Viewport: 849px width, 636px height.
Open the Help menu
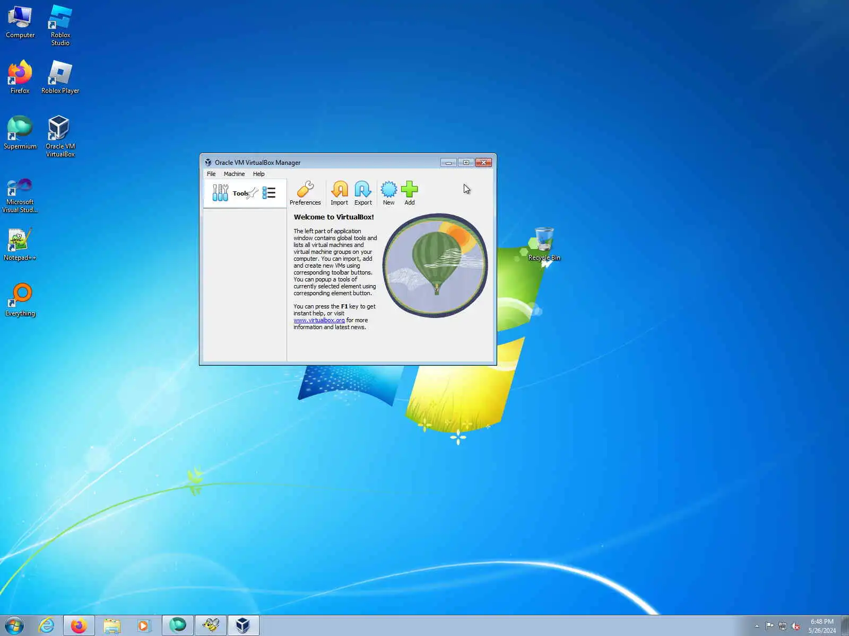258,174
